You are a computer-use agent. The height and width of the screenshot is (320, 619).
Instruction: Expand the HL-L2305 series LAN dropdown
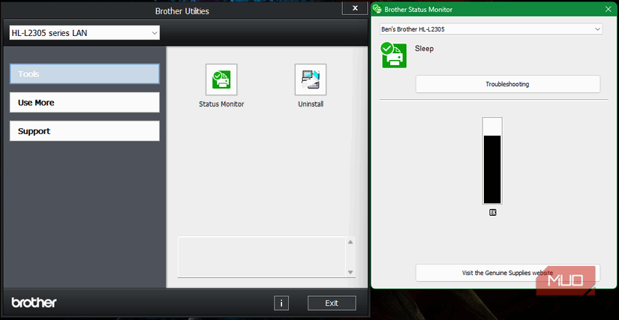[84, 33]
